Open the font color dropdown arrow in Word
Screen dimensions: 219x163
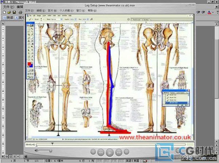tap(213, 12)
